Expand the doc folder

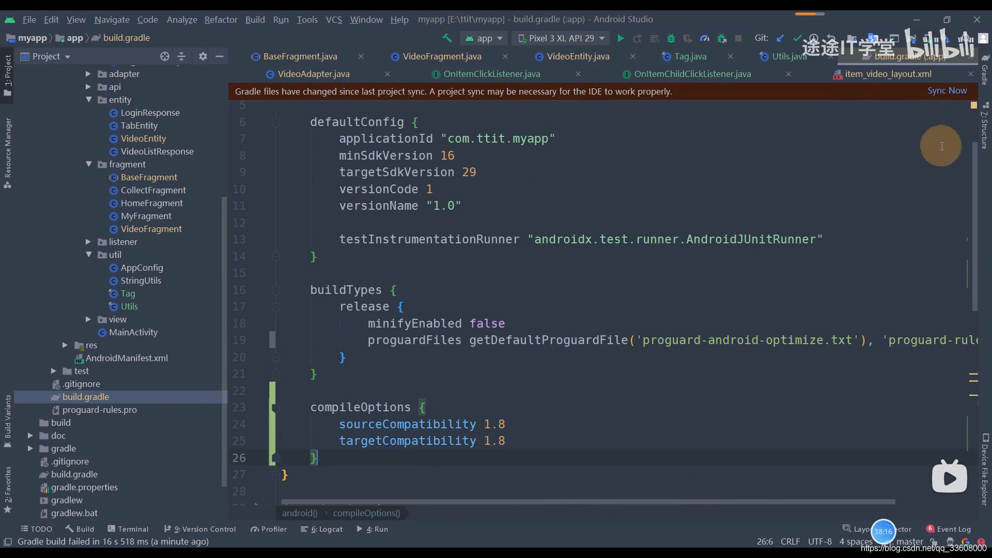tap(30, 436)
